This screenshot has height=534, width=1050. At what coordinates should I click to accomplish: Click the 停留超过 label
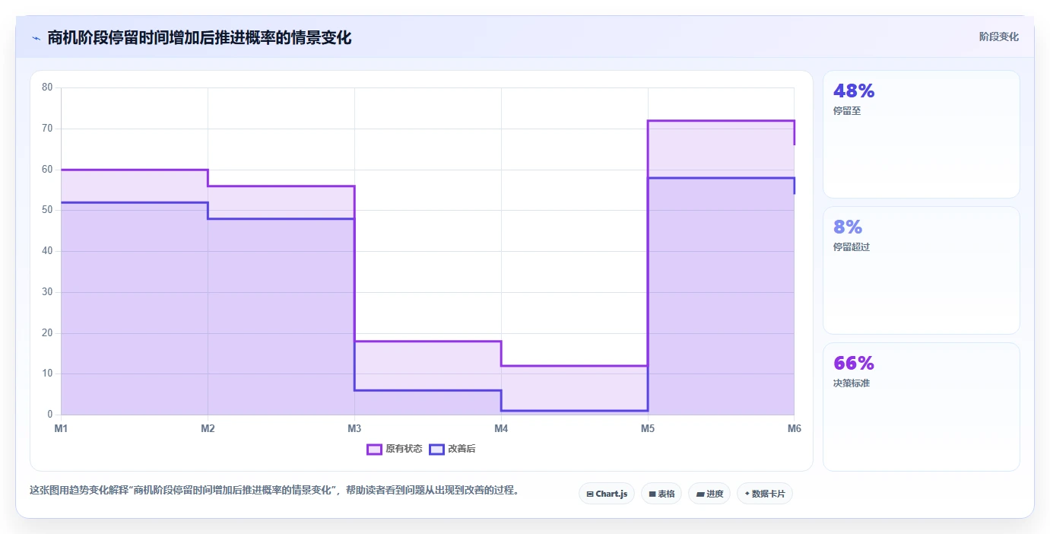[x=852, y=247]
